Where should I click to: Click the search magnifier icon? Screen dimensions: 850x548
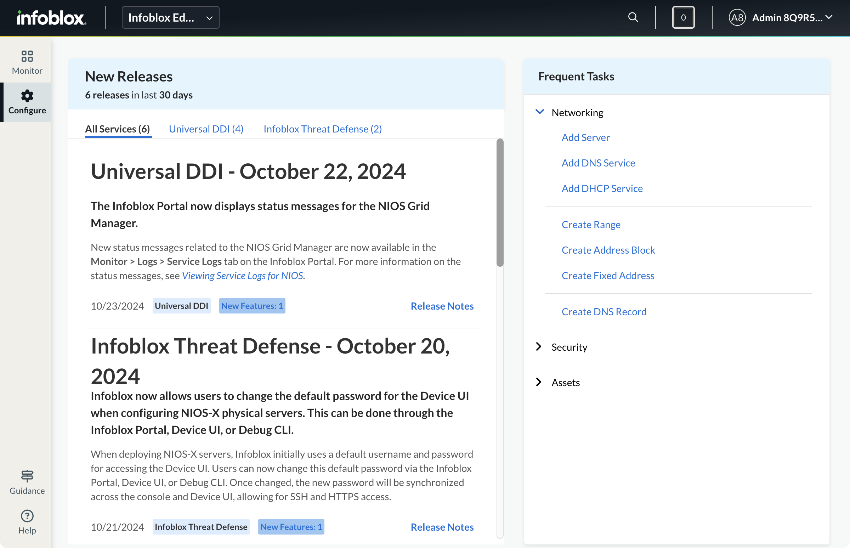(x=633, y=17)
